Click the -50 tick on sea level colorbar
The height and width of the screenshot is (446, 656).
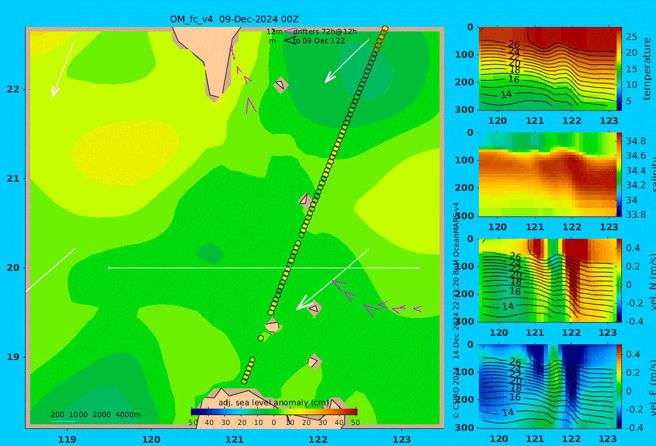192,422
